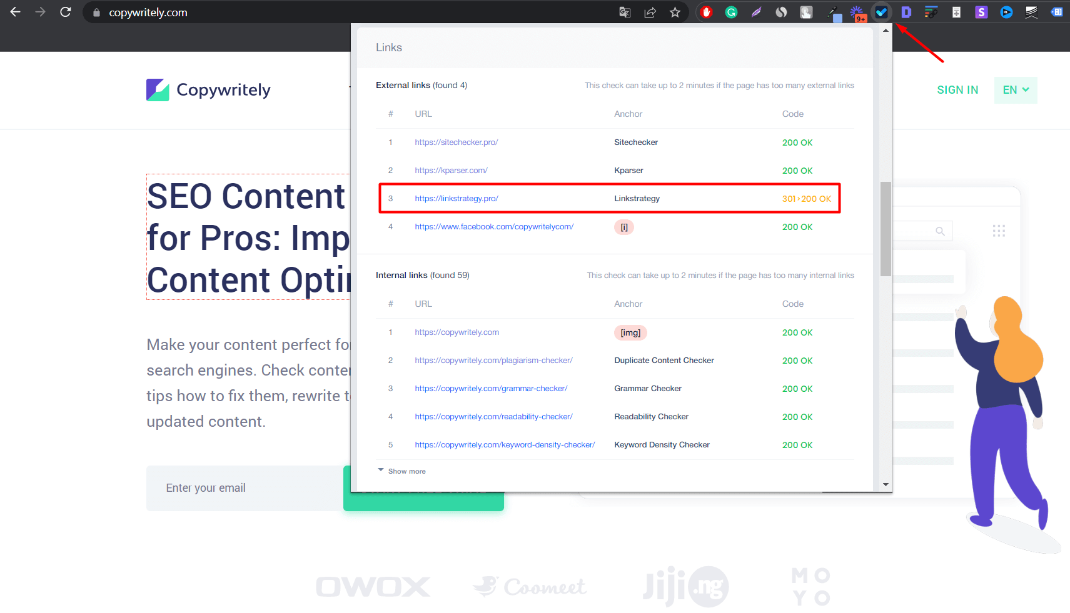The width and height of the screenshot is (1070, 613).
Task: Open the readability-checker URL
Action: 493,417
